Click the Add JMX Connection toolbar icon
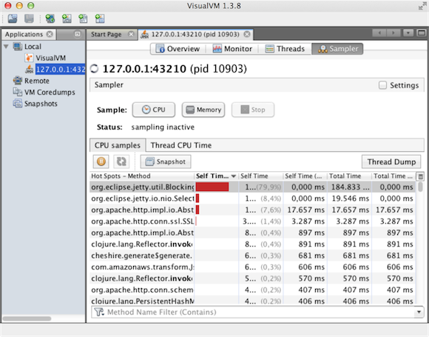The width and height of the screenshot is (429, 337). pos(50,19)
